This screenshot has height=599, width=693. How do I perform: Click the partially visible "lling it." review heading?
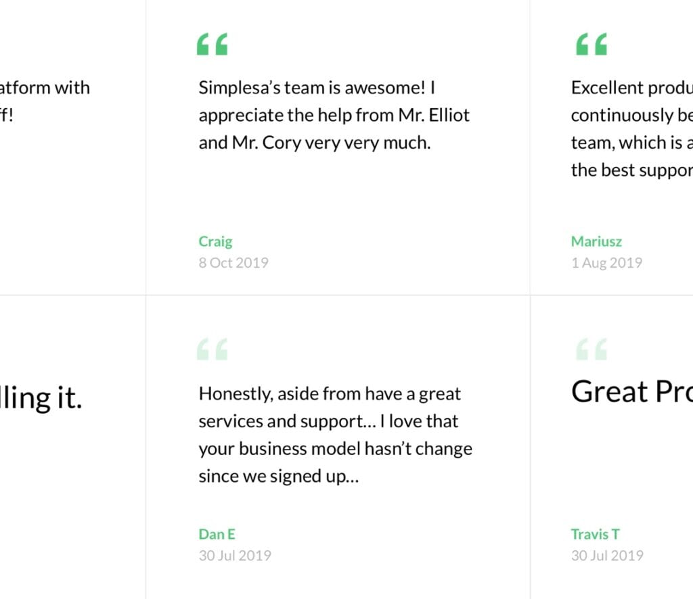(x=41, y=398)
